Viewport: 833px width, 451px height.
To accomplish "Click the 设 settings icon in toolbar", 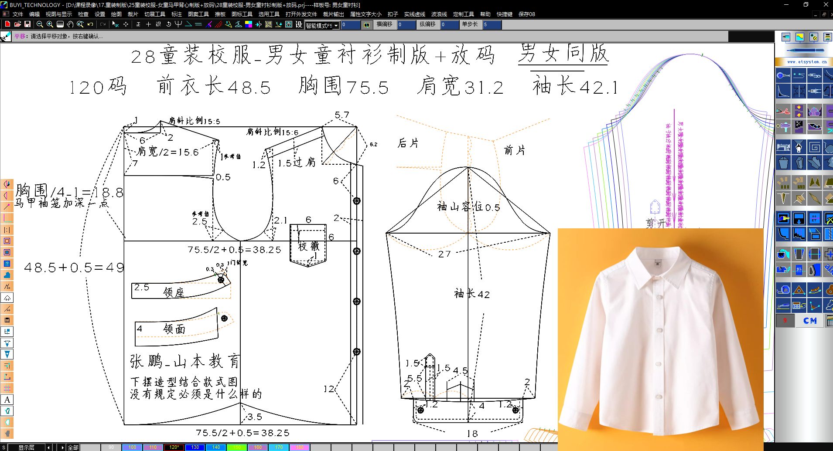I will 299,24.
